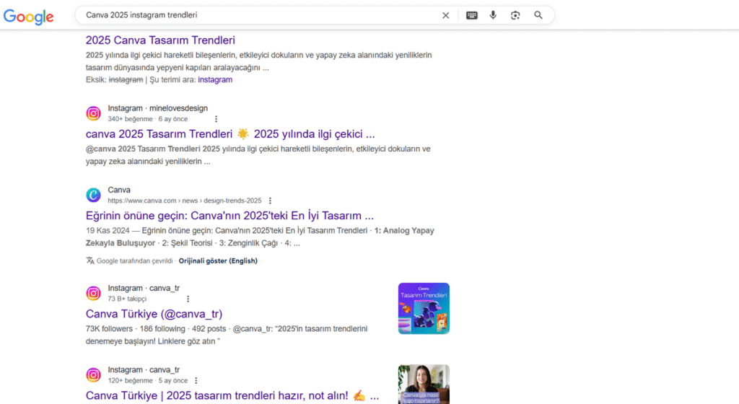Image resolution: width=739 pixels, height=404 pixels.
Task: Click the Tasarım Trendleri purple thumbnail
Action: pyautogui.click(x=424, y=309)
